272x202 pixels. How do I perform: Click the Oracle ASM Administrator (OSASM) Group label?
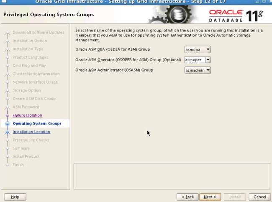point(114,70)
